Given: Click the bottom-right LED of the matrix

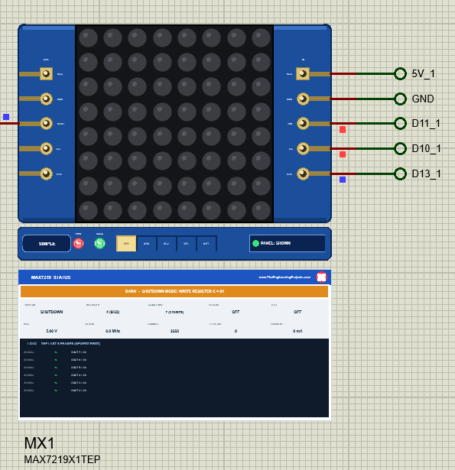Looking at the screenshot, I should (x=261, y=210).
